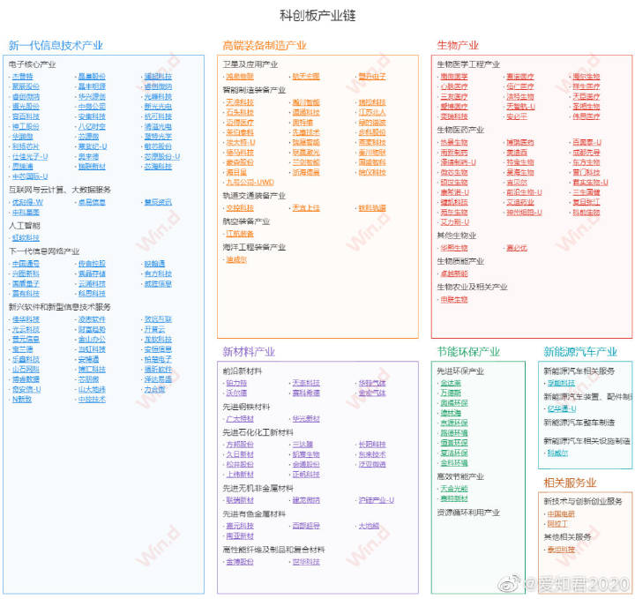The image size is (635, 599).
Task: Open the 亿华通-U link
Action: pyautogui.click(x=562, y=408)
